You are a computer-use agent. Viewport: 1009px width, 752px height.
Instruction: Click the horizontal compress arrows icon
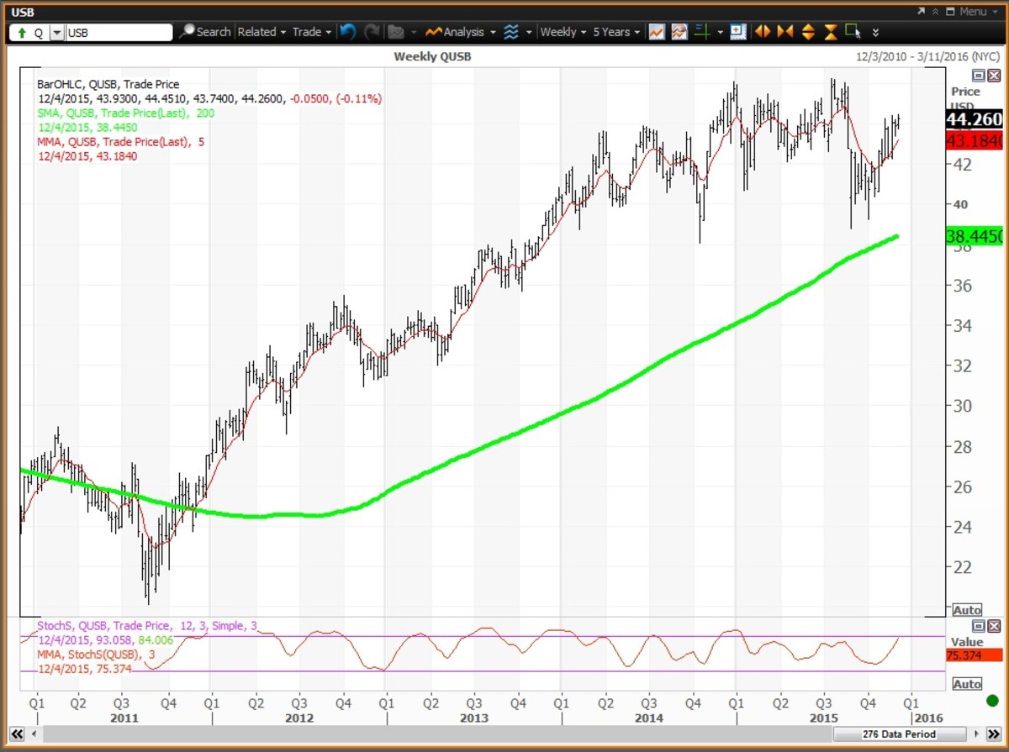pos(785,32)
